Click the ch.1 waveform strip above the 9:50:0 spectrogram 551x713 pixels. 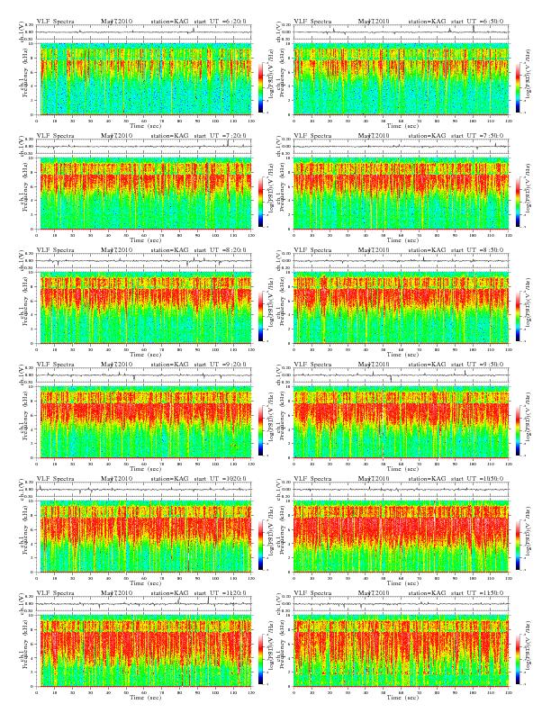click(x=401, y=375)
